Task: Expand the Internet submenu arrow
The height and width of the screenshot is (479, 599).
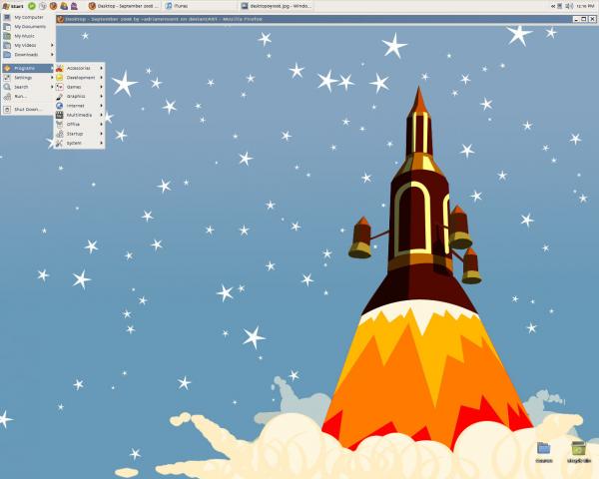Action: 101,106
